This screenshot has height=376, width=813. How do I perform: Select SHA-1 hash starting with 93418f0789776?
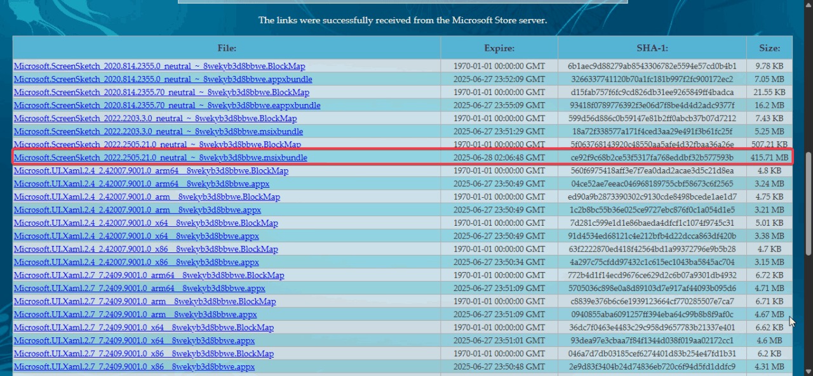[x=652, y=105]
